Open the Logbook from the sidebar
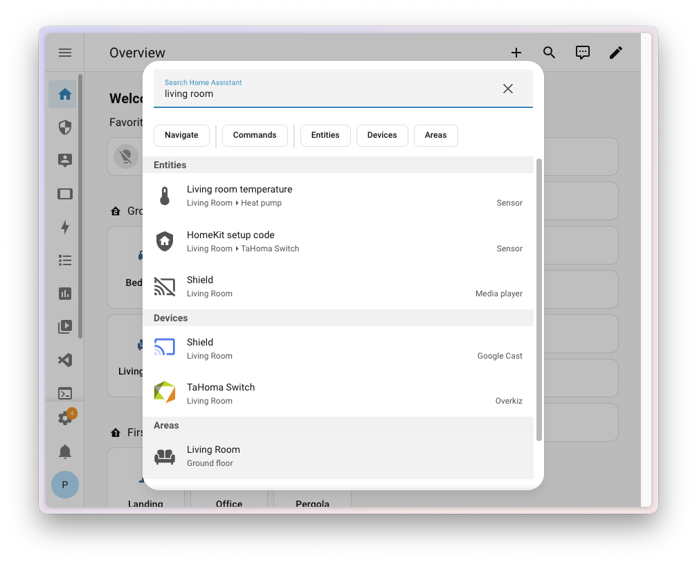 (x=64, y=260)
